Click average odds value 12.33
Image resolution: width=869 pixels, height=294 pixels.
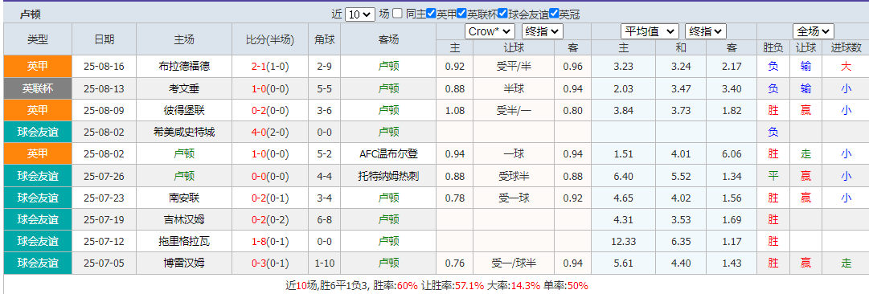click(624, 242)
